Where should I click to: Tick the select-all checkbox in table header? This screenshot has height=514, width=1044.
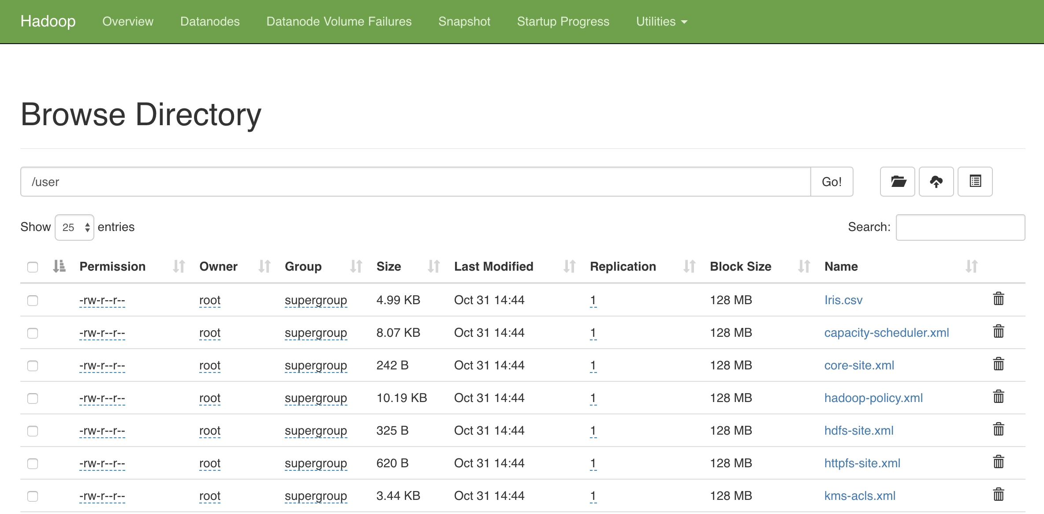pyautogui.click(x=33, y=267)
